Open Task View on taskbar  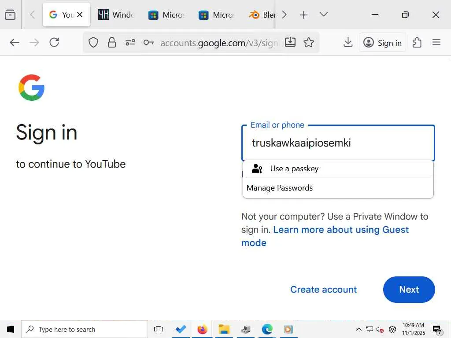[159, 329]
